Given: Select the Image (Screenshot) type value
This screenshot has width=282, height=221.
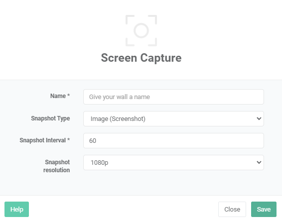Looking at the screenshot, I should 118,119.
